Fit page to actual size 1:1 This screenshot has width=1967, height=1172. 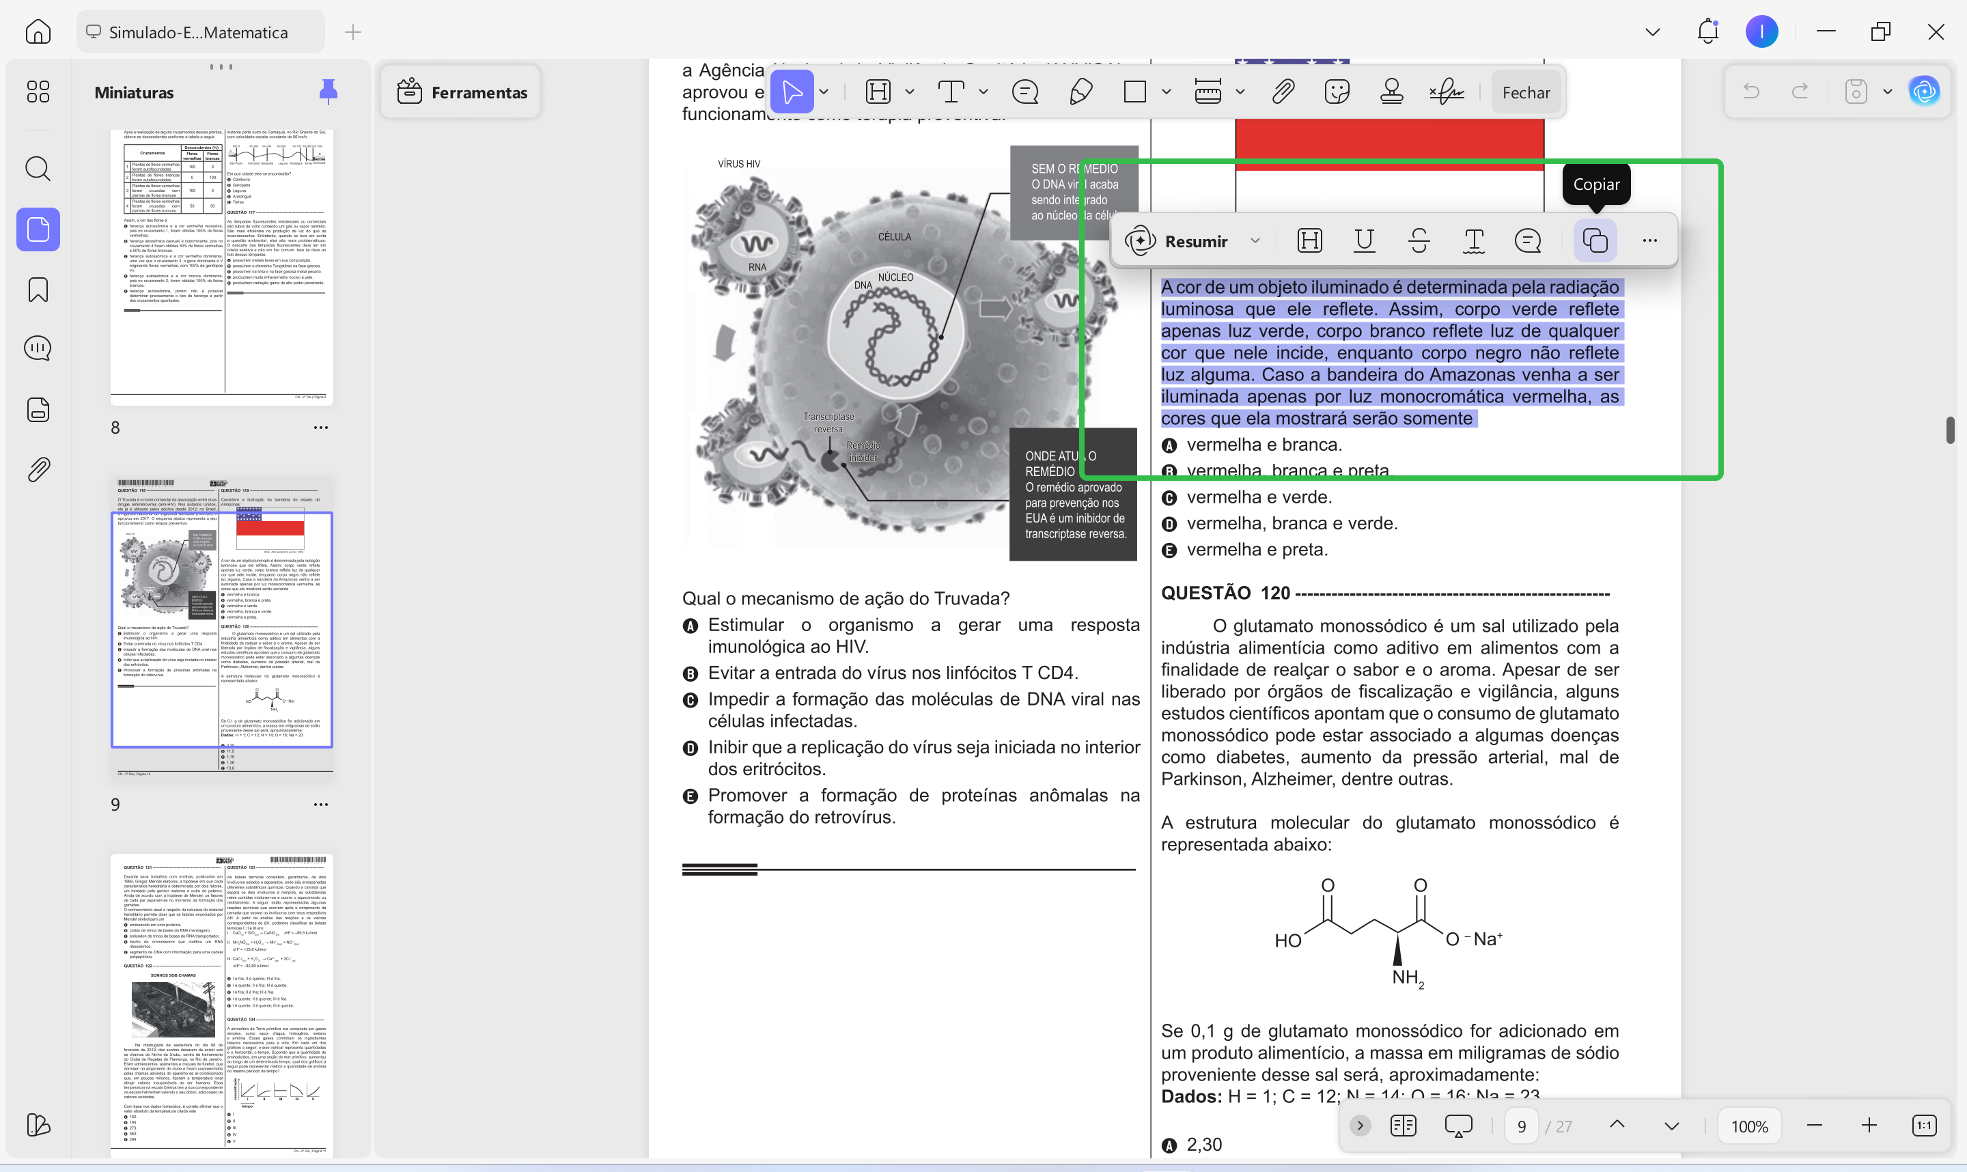1925,1125
